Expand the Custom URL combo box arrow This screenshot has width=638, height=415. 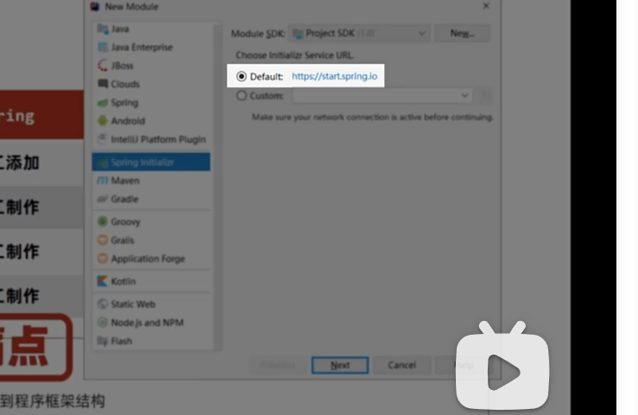coord(464,96)
